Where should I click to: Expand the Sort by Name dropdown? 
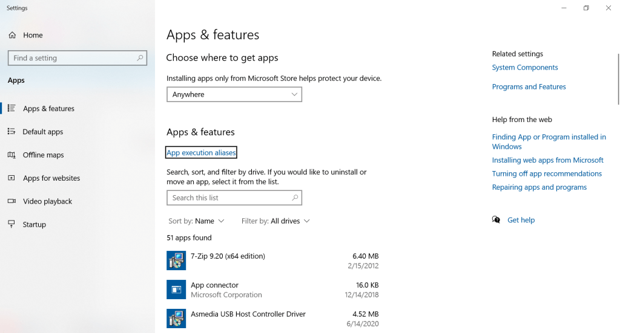(196, 221)
